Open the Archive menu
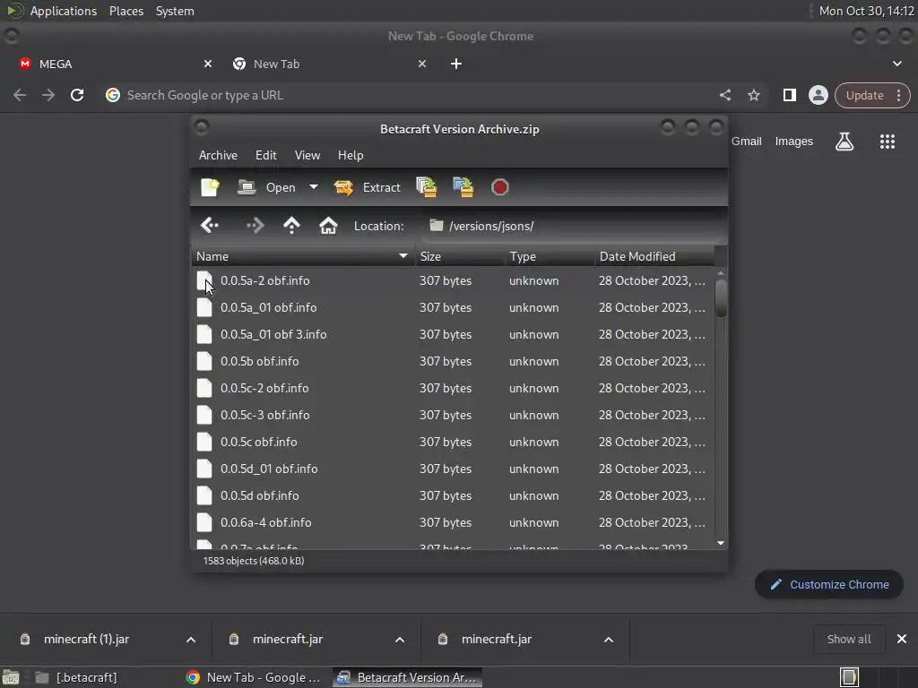This screenshot has height=688, width=918. (x=218, y=155)
